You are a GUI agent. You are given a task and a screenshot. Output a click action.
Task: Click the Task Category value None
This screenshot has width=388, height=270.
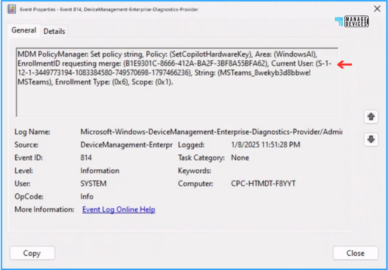click(240, 158)
